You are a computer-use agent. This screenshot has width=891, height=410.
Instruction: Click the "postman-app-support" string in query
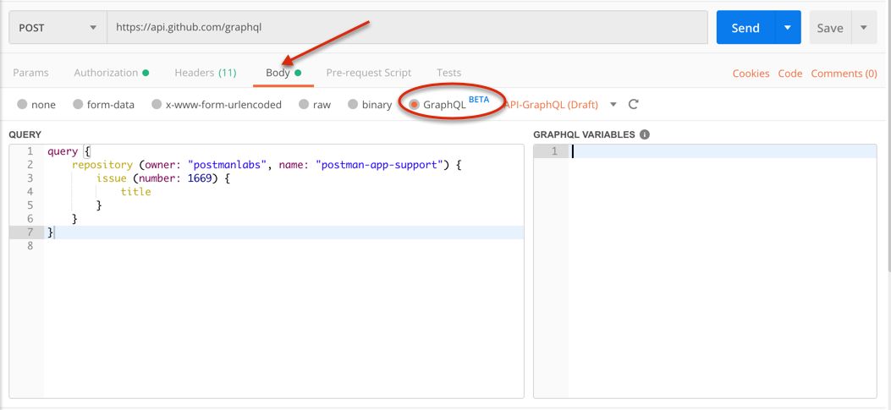379,165
